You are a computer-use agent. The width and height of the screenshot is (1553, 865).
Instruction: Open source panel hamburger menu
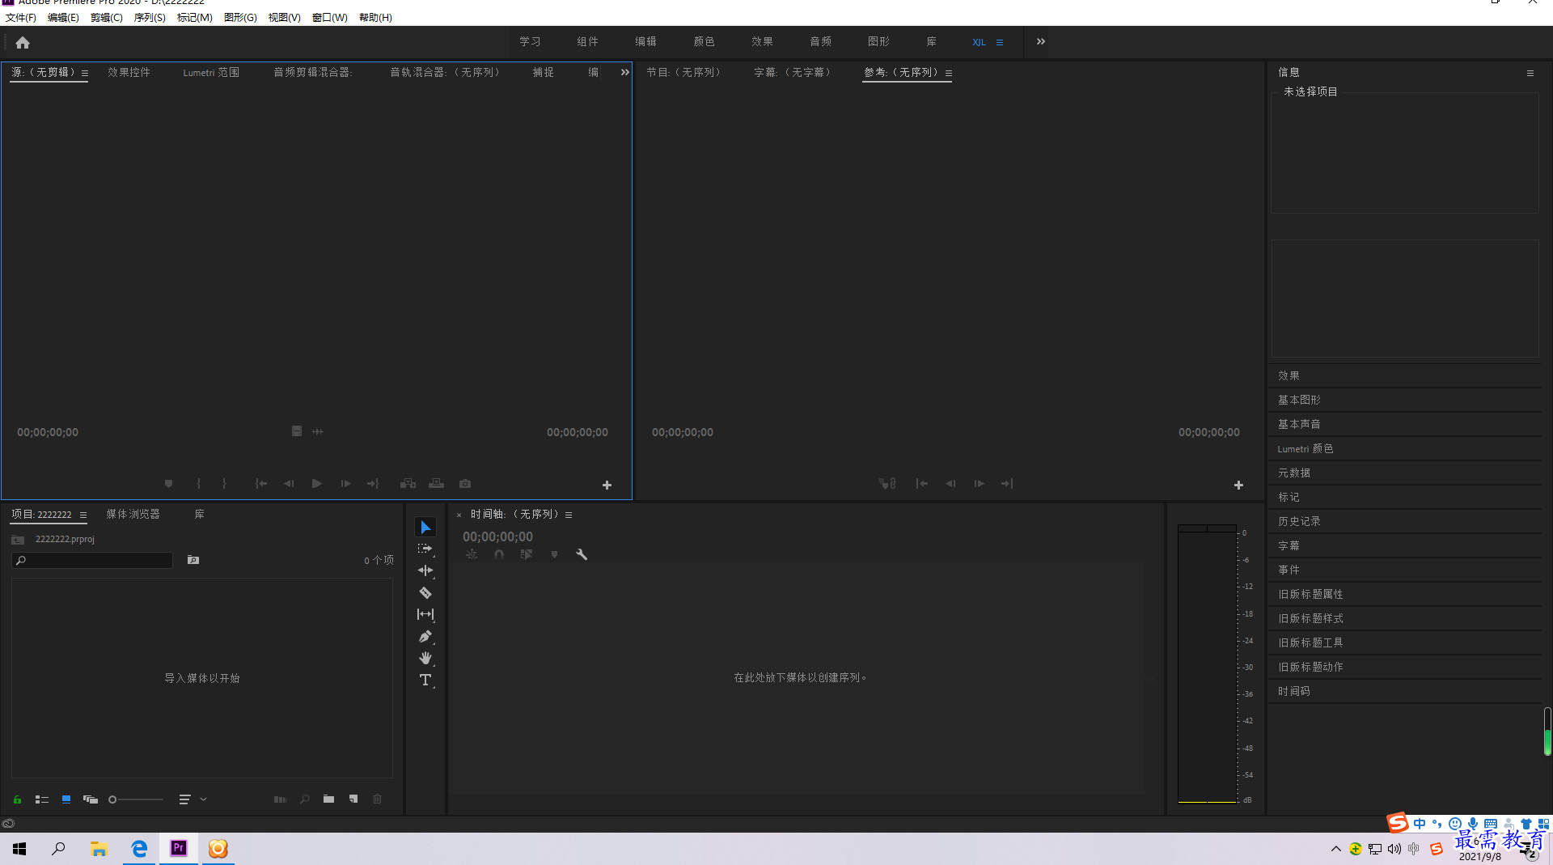85,73
